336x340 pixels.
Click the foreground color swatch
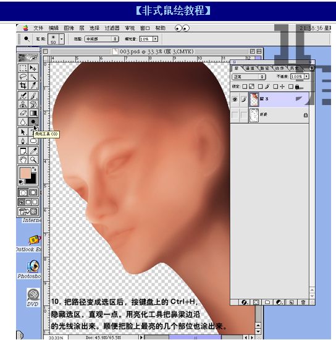[x=25, y=173]
